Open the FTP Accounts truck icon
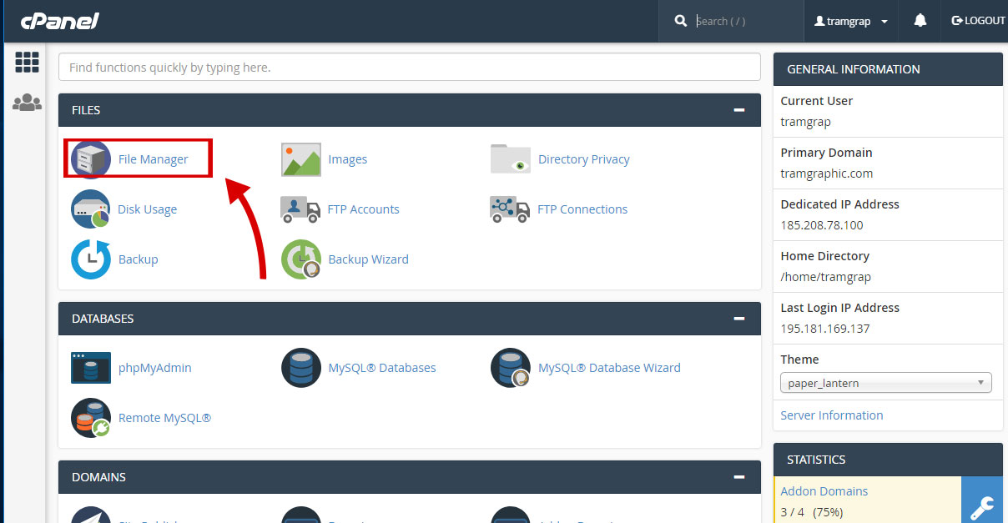Screen dimensions: 1008x523 click(x=301, y=209)
